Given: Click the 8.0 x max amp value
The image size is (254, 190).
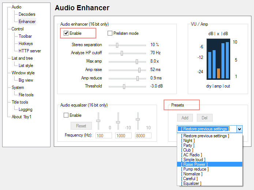Looking at the screenshot, I should tap(154, 61).
